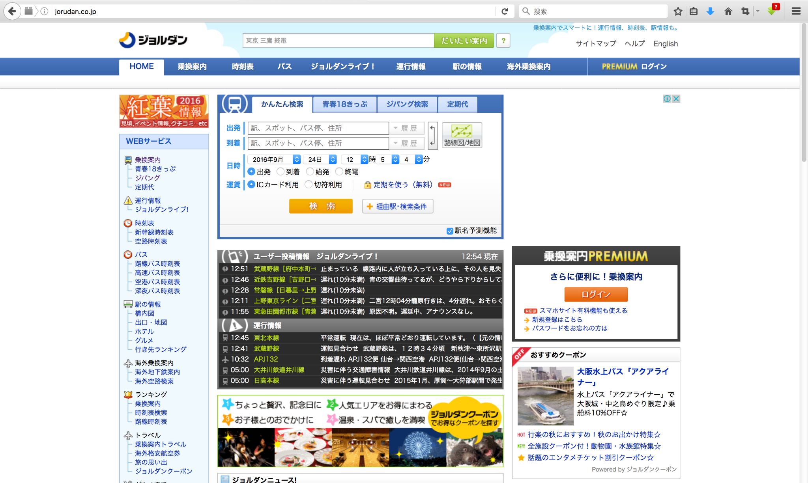Image resolution: width=808 pixels, height=483 pixels.
Task: Open the arrival 履歴 history dropdown
Action: 407,144
